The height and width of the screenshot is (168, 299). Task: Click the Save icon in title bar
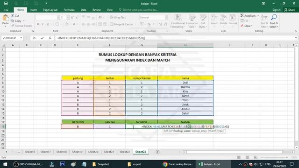pos(6,3)
